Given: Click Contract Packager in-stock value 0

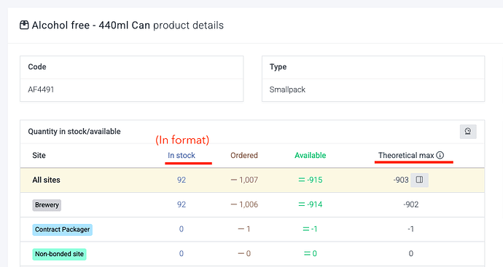Looking at the screenshot, I should tap(182, 229).
